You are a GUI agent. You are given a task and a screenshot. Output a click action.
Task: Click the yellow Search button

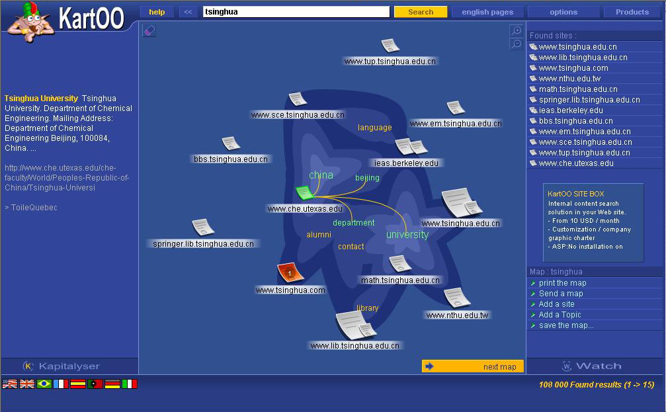point(421,12)
